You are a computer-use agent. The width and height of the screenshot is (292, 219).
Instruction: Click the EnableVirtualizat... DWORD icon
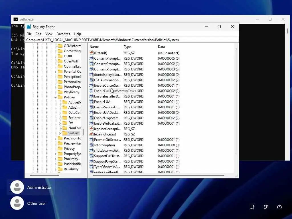91,123
